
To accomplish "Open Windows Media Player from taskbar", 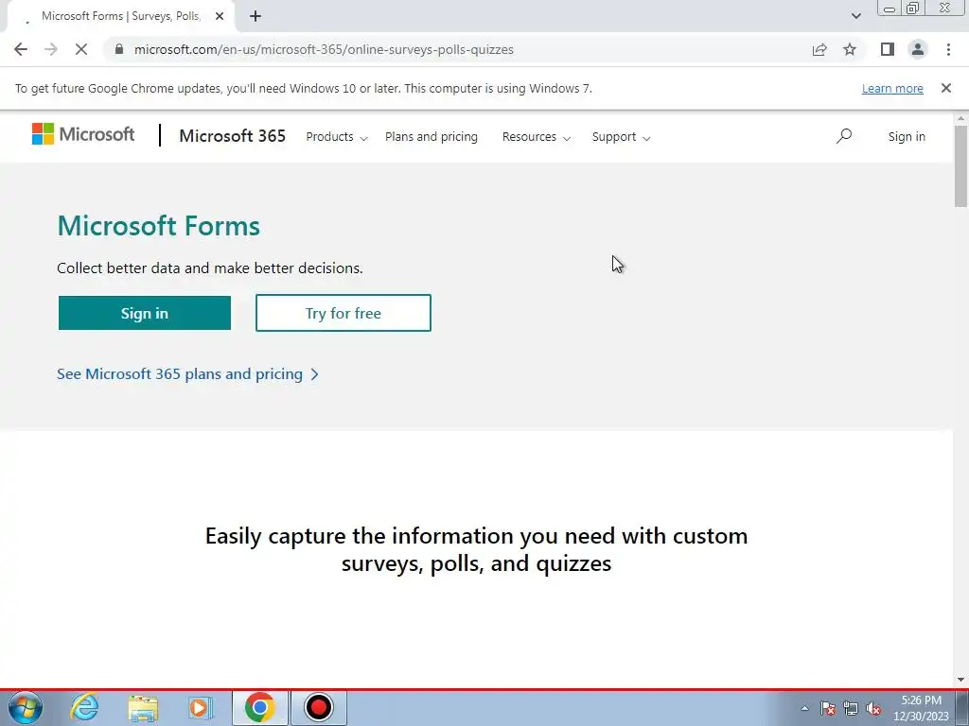I will point(200,707).
